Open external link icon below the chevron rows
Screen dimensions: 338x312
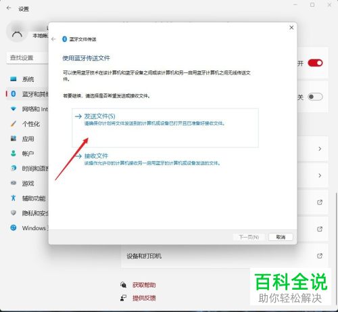(x=320, y=202)
